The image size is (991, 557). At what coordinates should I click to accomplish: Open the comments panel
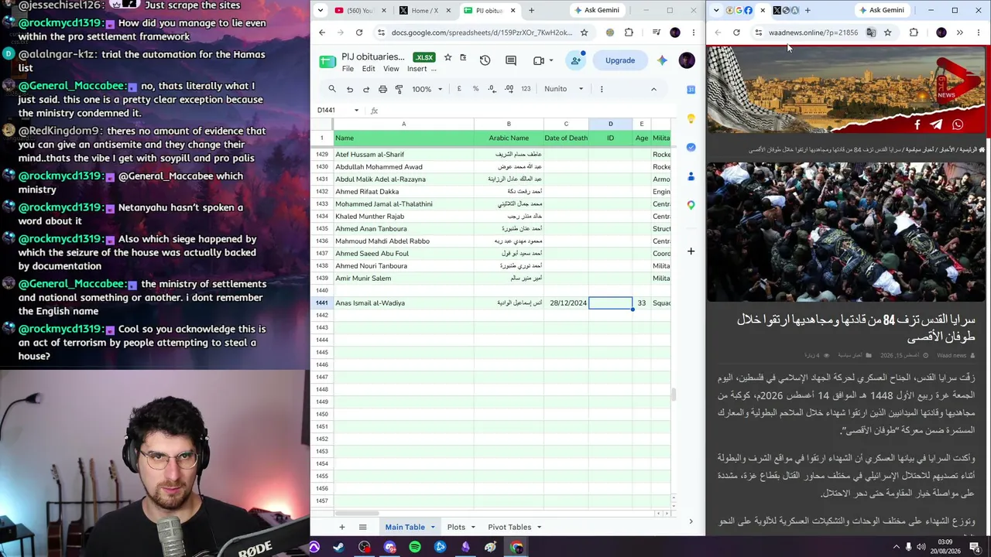pyautogui.click(x=511, y=60)
